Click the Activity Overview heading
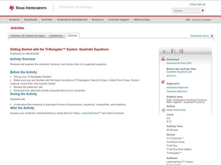Screen dimensions: 221x165 pyautogui.click(x=23, y=59)
